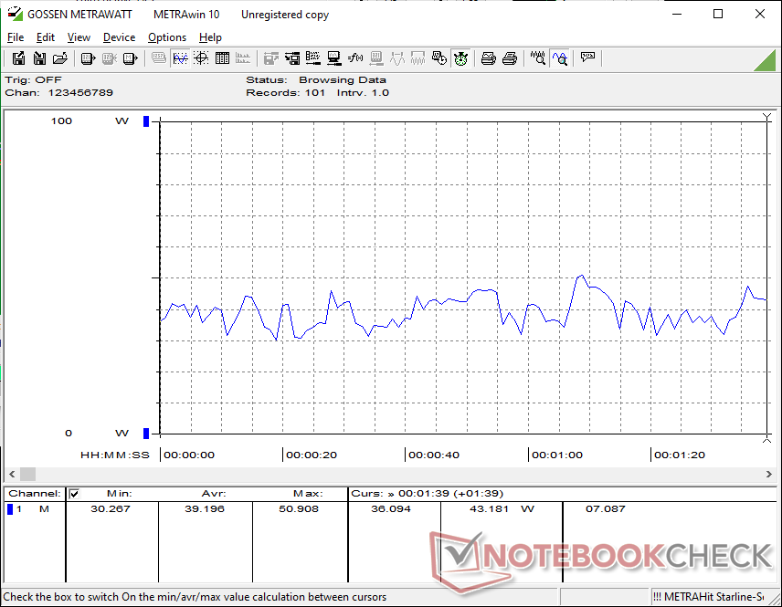
Task: Open the File menu
Action: [x=16, y=37]
